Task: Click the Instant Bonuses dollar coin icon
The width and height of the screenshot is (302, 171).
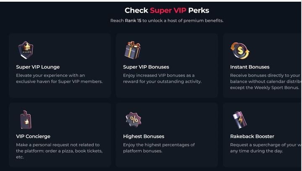Action: point(240,51)
